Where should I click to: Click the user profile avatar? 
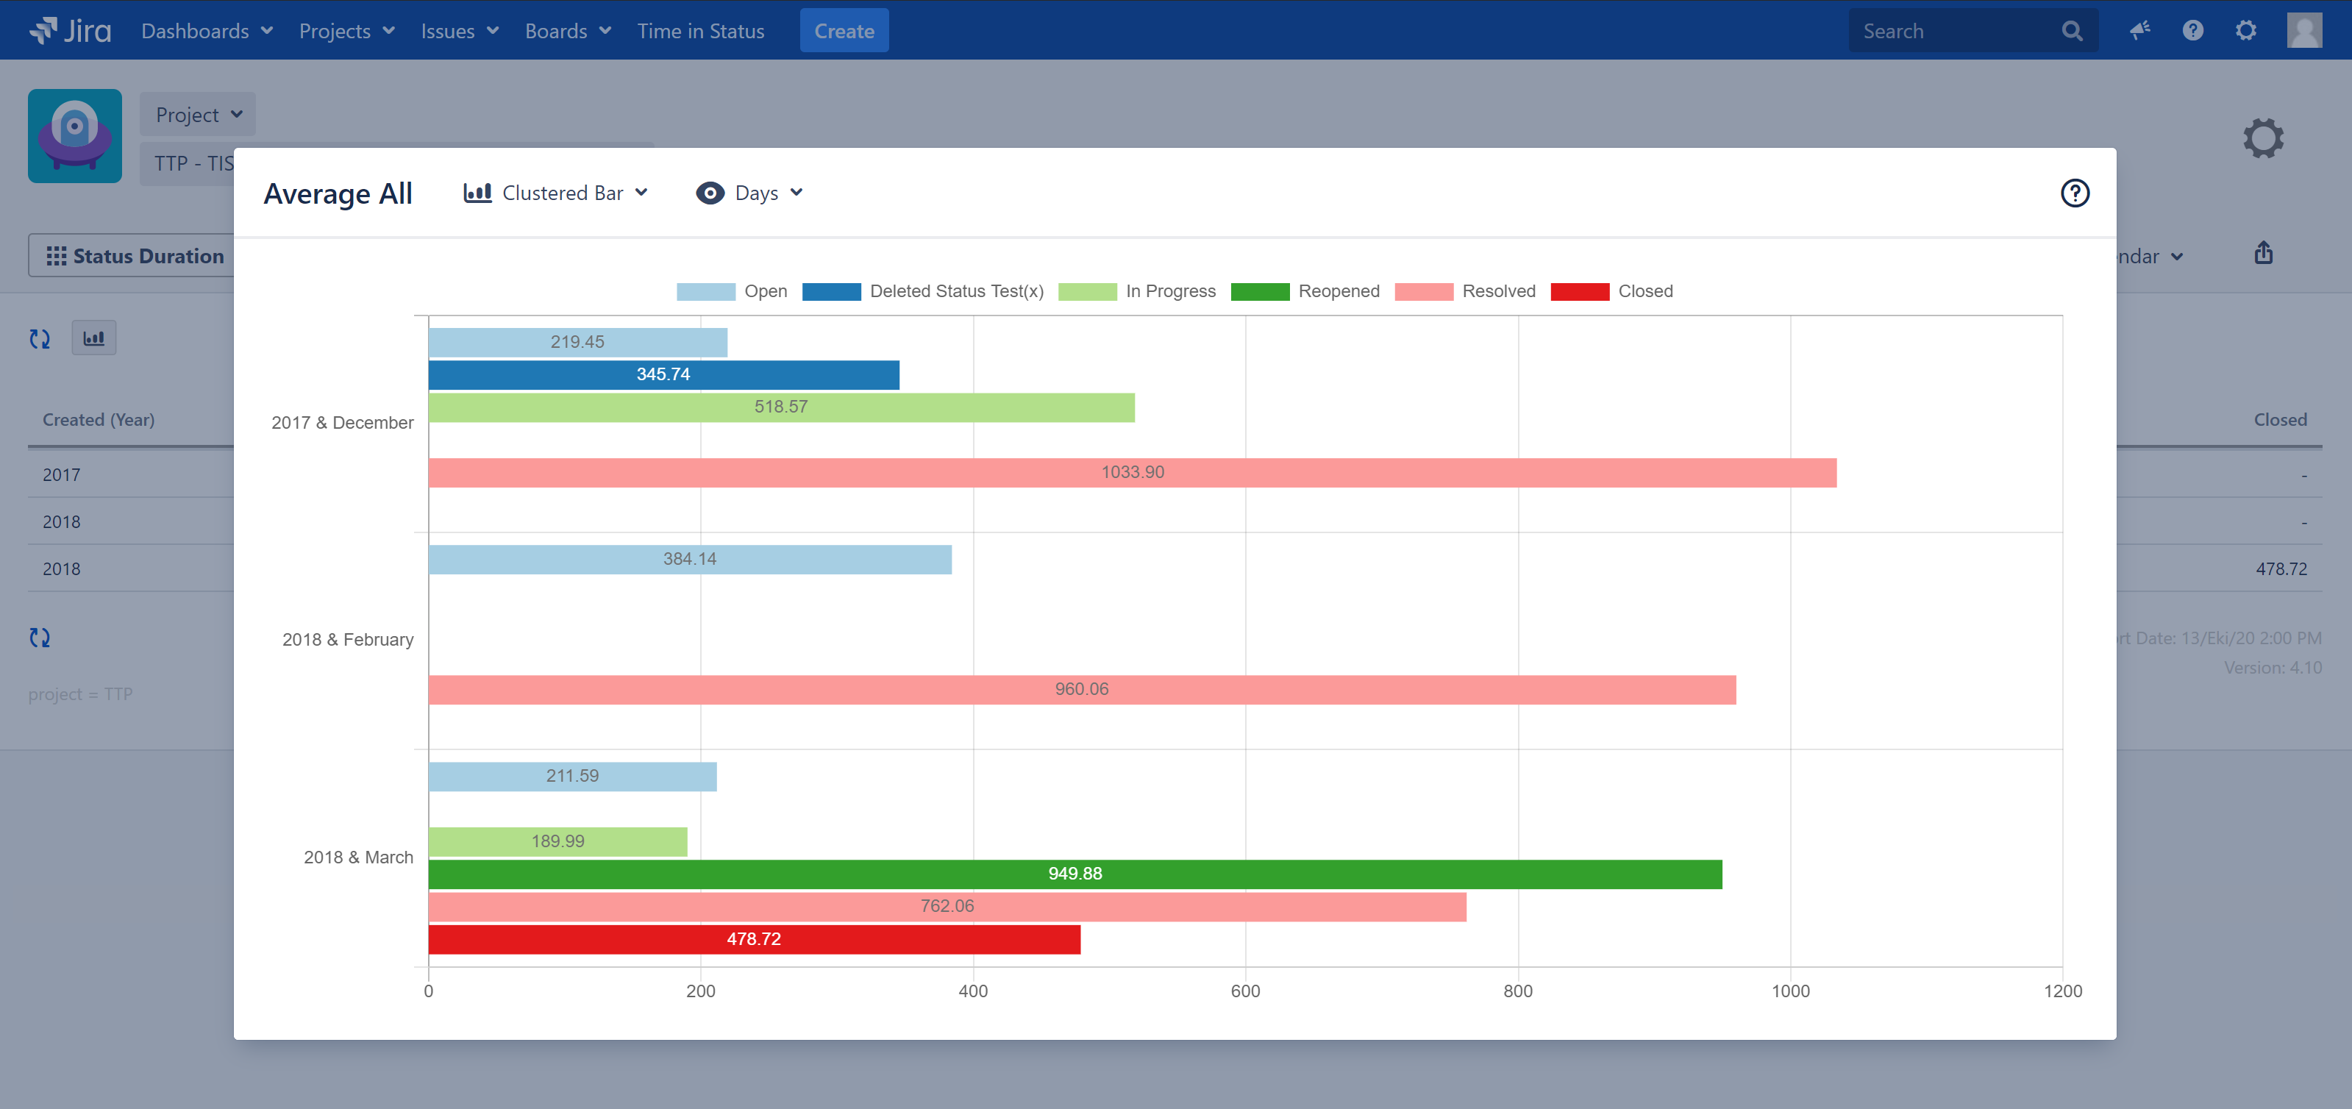coord(2303,31)
